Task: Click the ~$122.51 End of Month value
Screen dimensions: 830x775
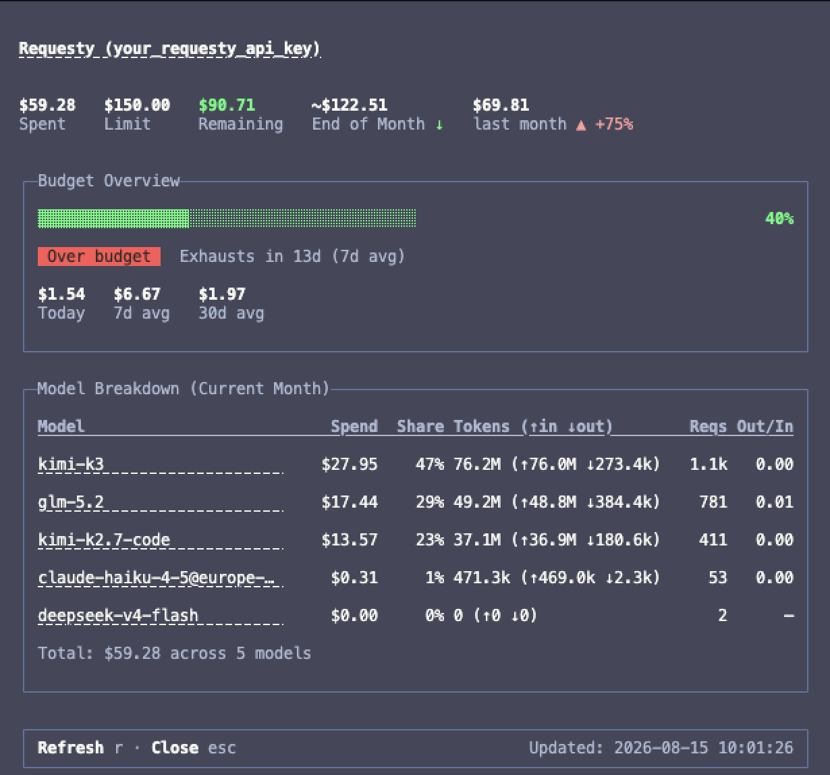Action: [x=350, y=105]
